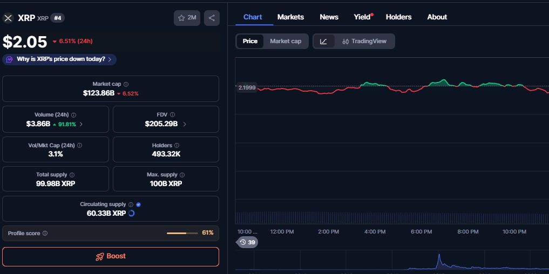Expand FDV details chevron
The height and width of the screenshot is (274, 549).
pyautogui.click(x=185, y=124)
